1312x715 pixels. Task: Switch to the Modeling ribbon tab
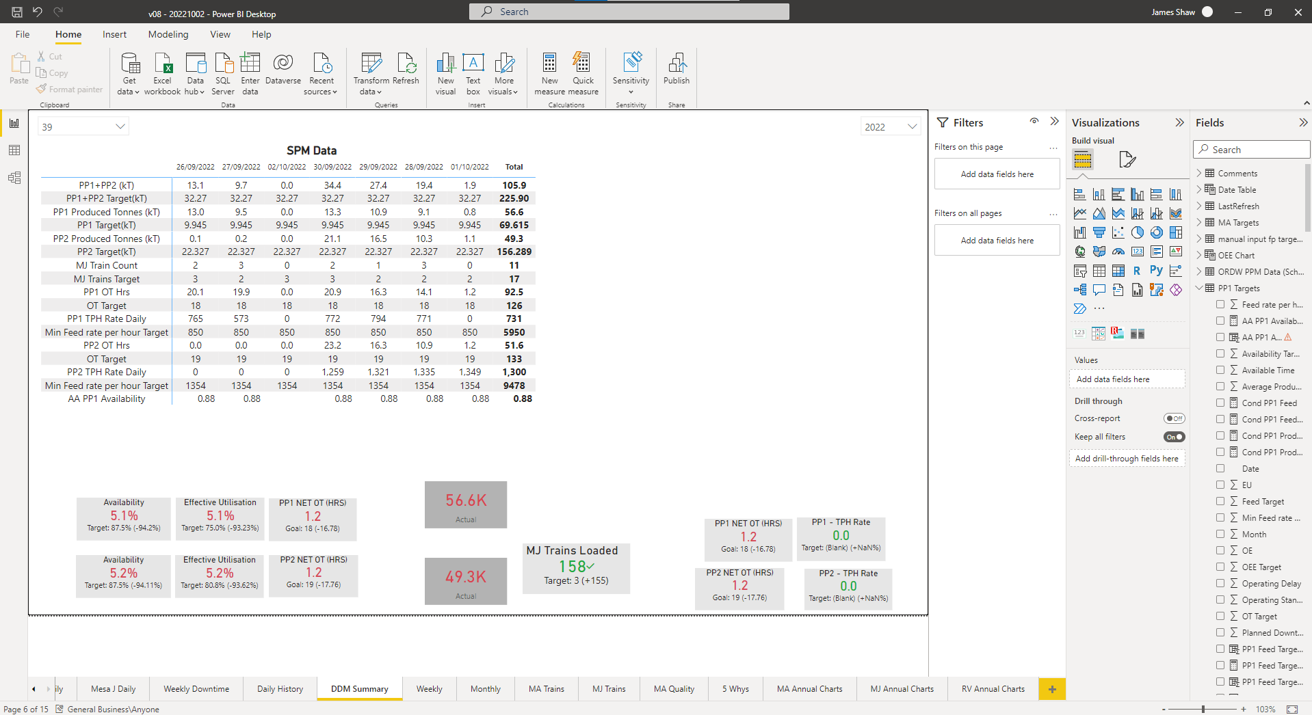point(168,34)
